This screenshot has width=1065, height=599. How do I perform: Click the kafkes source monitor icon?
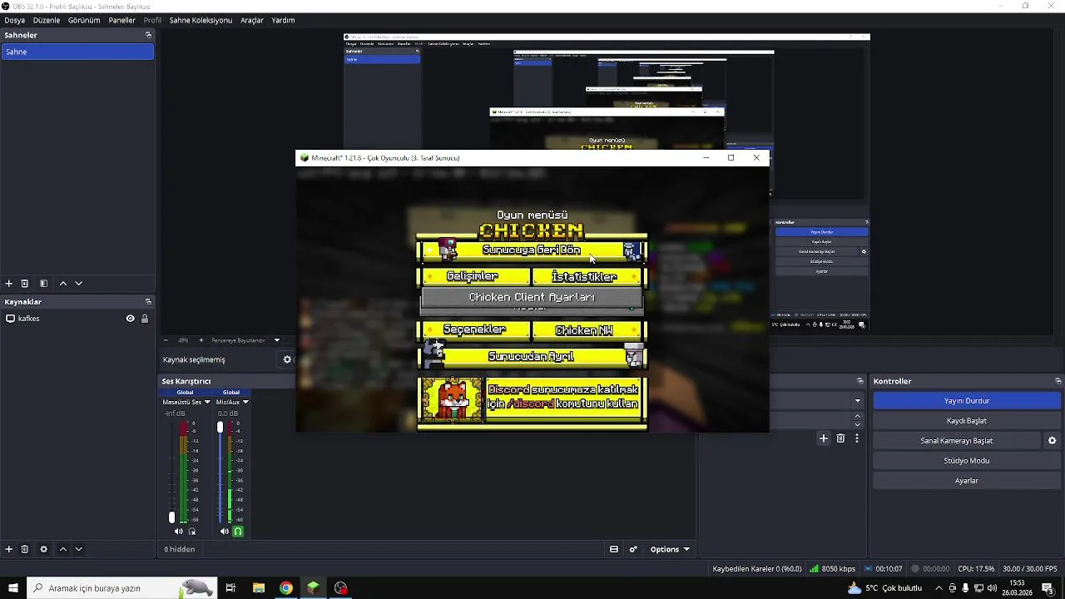point(10,319)
